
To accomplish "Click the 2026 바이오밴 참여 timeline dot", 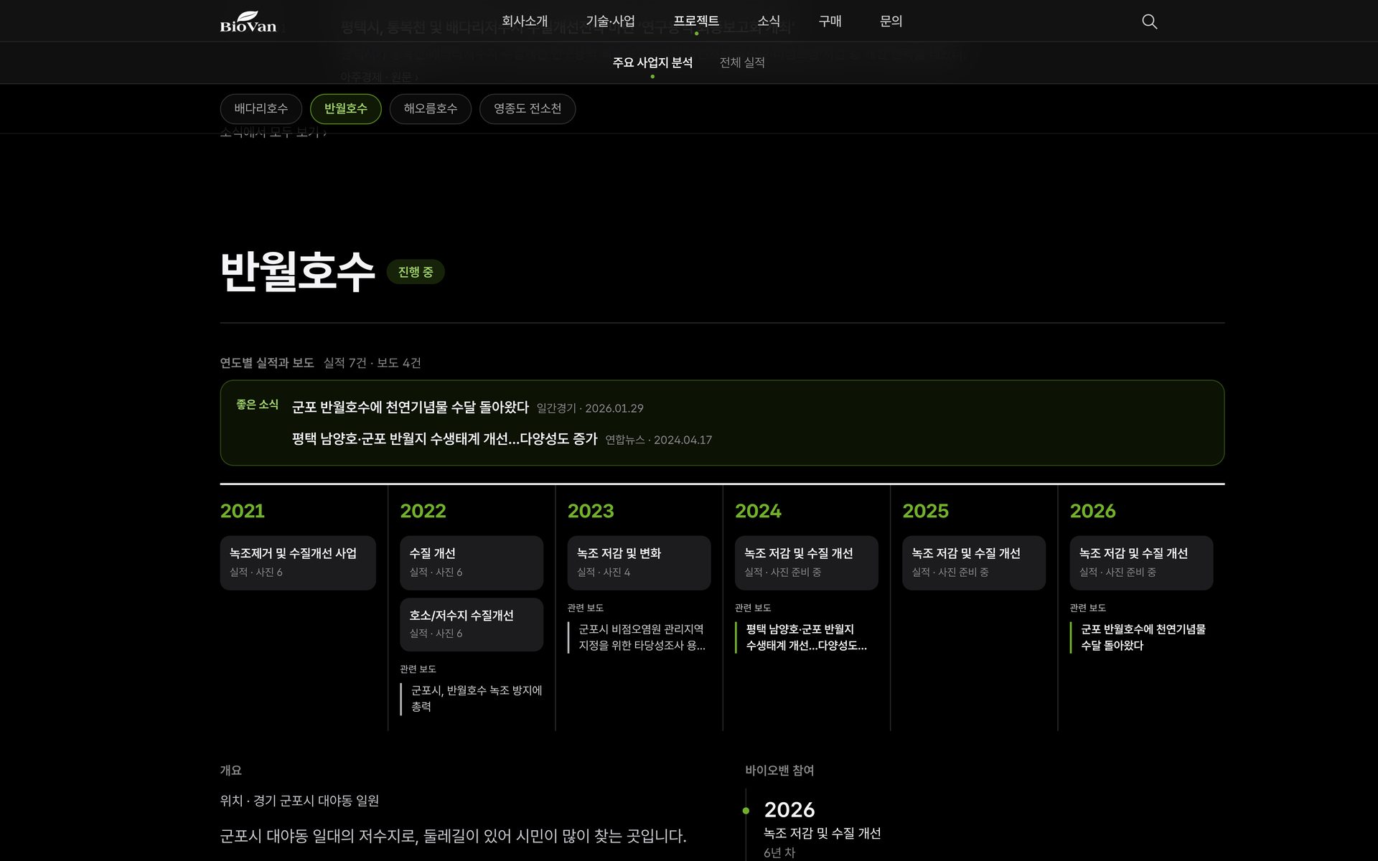I will (x=746, y=811).
